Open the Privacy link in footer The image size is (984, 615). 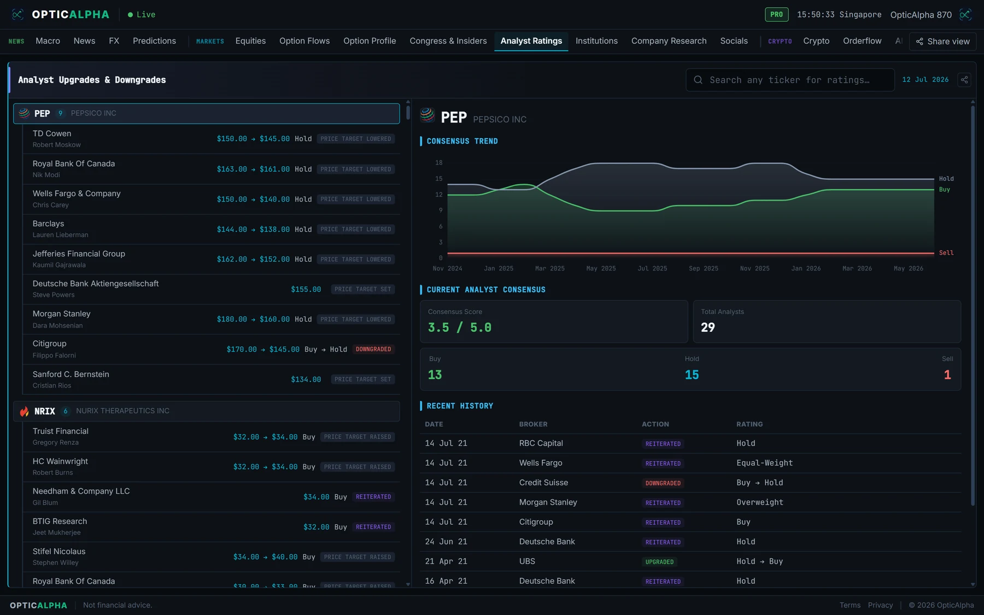(x=880, y=605)
